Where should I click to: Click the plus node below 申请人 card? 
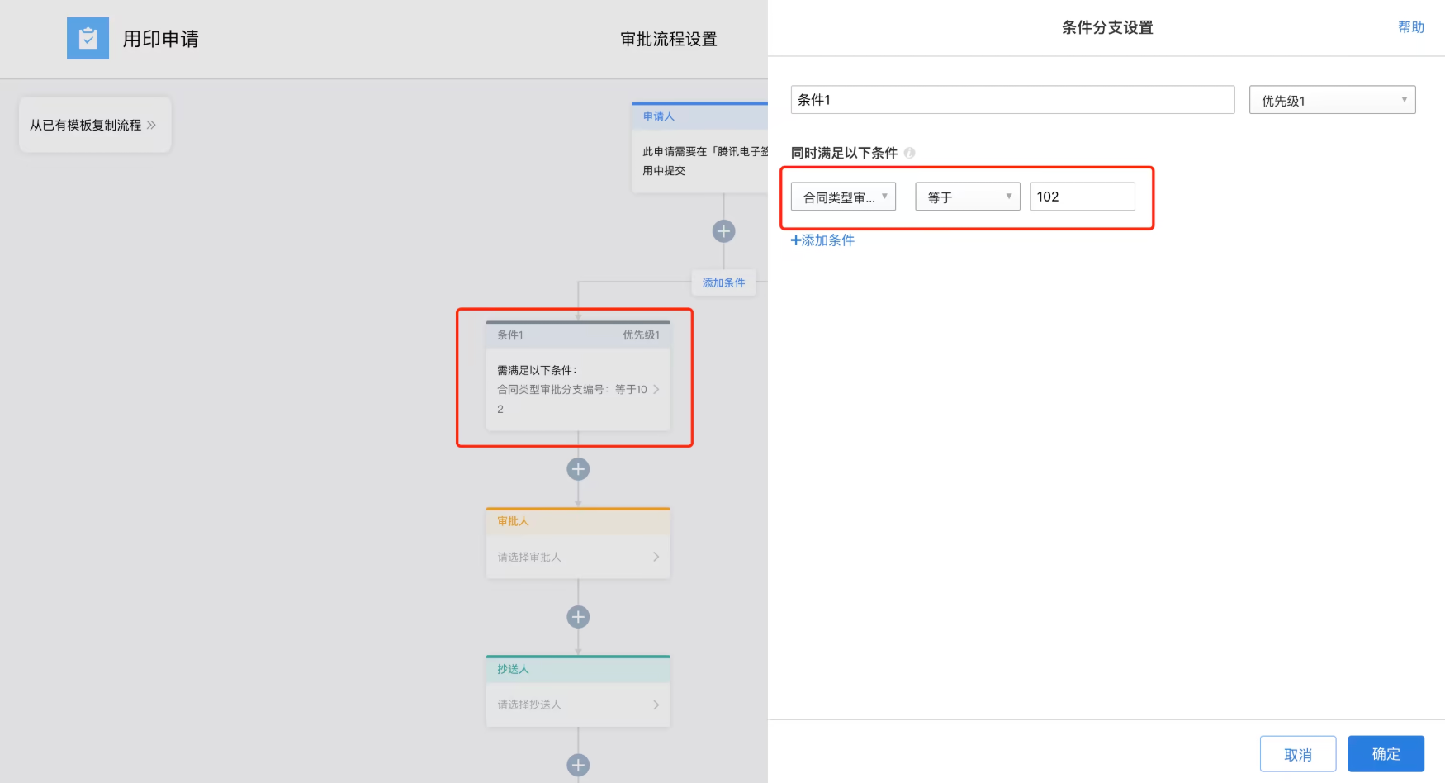click(x=724, y=231)
